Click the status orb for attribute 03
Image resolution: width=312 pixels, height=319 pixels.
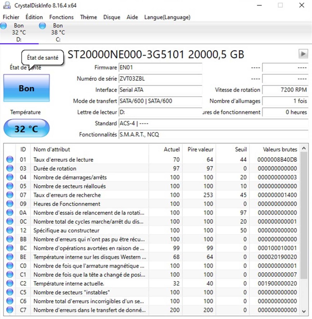[x=10, y=168]
